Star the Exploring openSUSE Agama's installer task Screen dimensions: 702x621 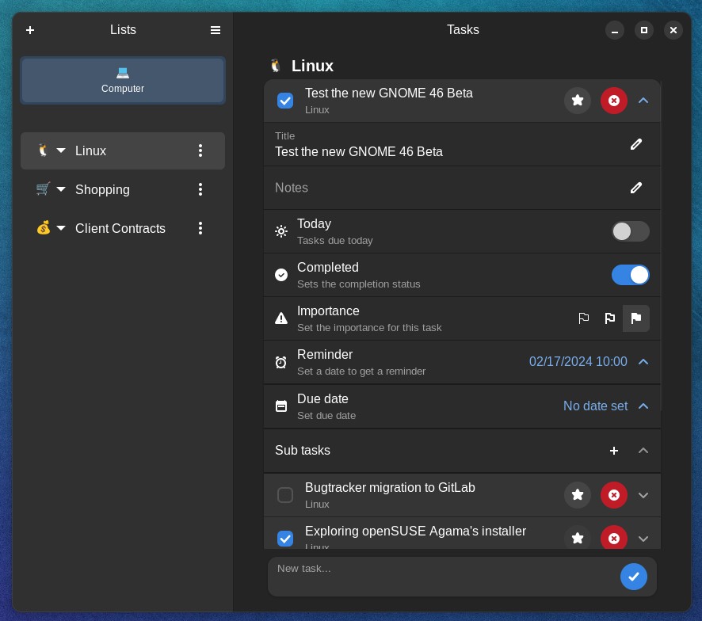pos(578,537)
